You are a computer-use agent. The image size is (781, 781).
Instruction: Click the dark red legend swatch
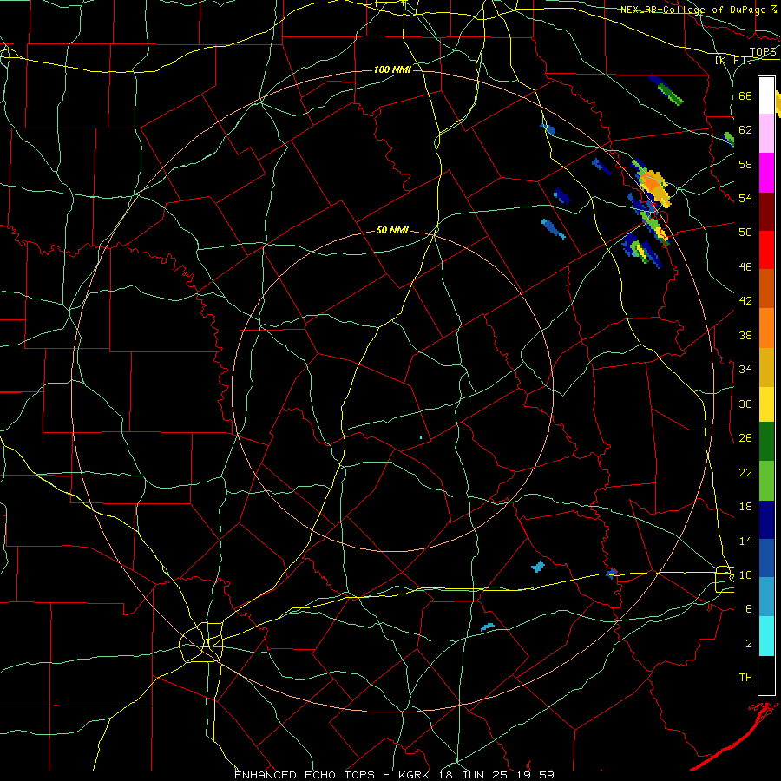[766, 212]
